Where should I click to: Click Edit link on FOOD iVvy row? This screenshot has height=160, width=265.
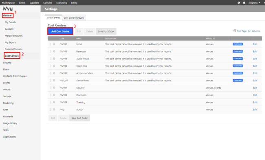(x=255, y=110)
